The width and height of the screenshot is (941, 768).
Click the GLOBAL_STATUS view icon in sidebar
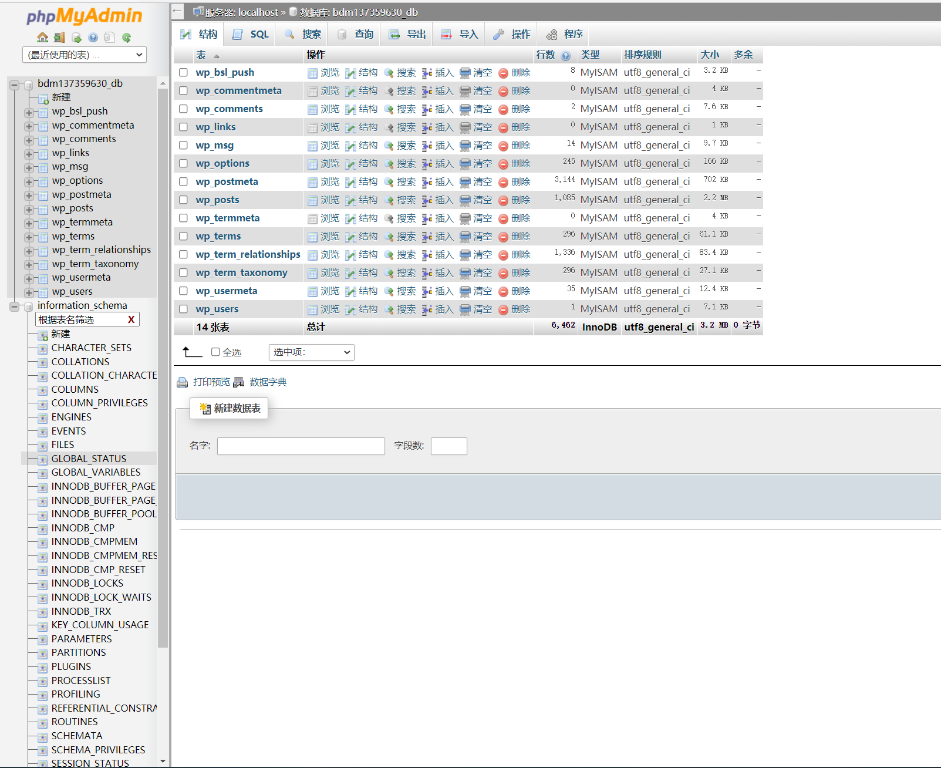42,460
